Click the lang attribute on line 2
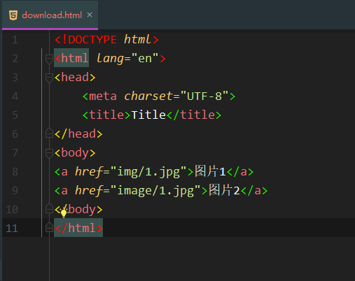 click(x=110, y=58)
